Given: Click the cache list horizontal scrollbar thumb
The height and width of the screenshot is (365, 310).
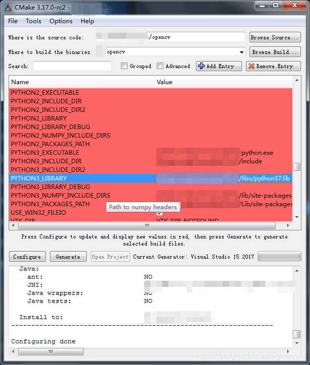Looking at the screenshot, I should pos(147,225).
